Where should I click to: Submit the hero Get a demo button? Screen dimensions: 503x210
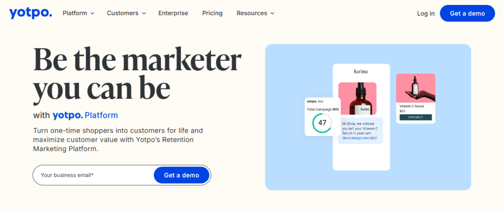tap(181, 175)
